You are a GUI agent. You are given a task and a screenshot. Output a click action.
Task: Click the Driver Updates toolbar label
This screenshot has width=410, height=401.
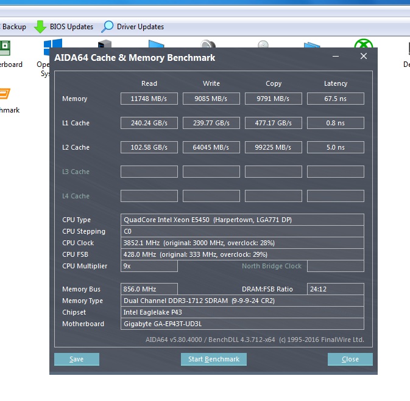140,27
